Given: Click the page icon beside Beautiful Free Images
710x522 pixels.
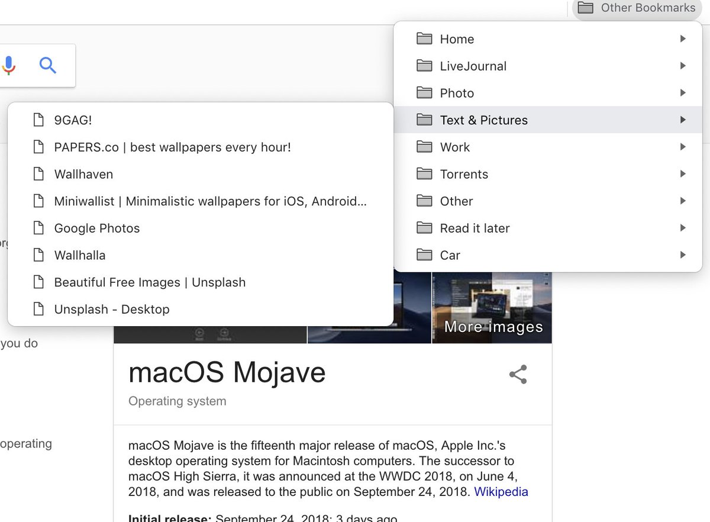Looking at the screenshot, I should pyautogui.click(x=38, y=282).
